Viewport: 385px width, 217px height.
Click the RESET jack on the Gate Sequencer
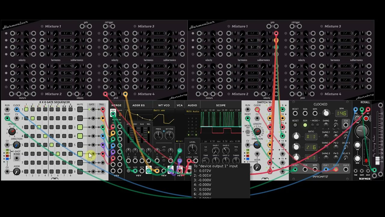(x=7, y=118)
